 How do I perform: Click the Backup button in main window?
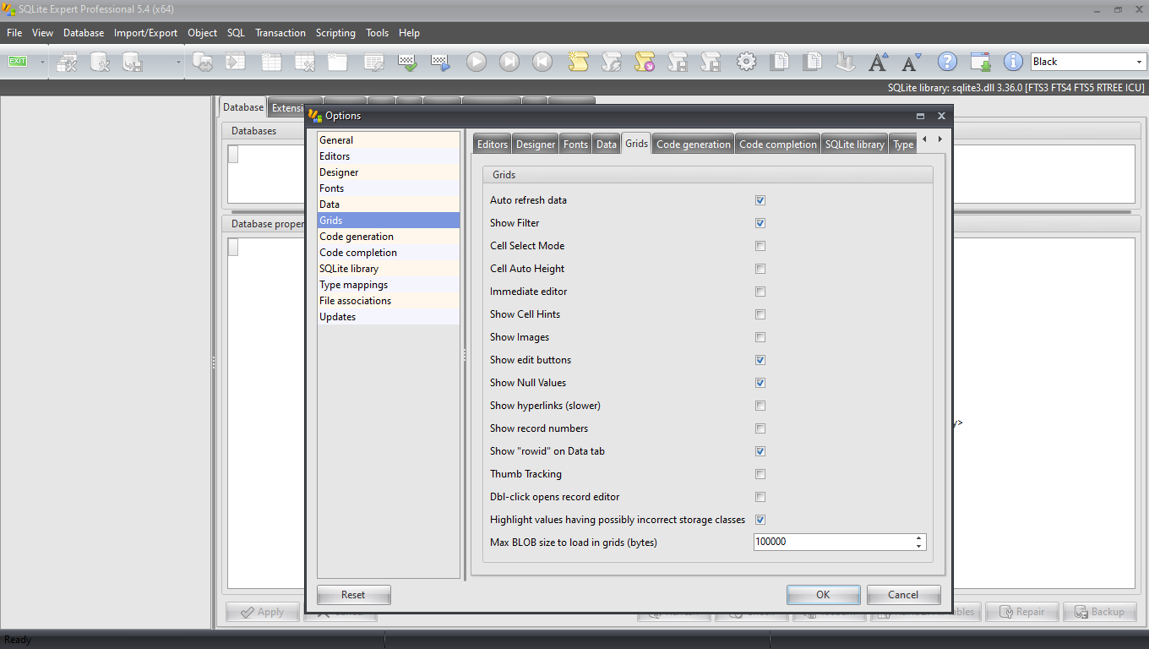1099,612
